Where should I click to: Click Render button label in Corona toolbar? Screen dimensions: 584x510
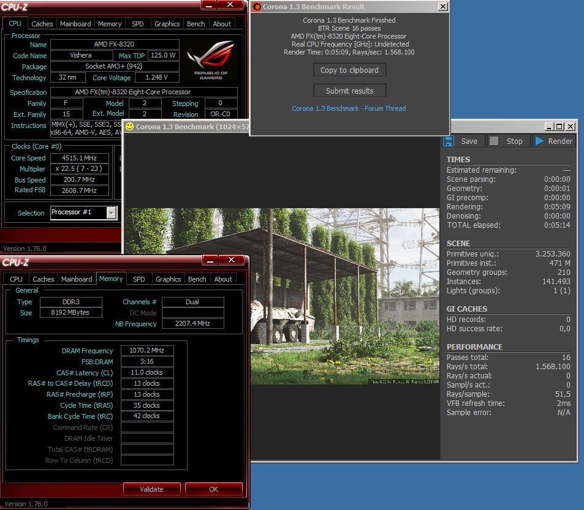pyautogui.click(x=559, y=141)
